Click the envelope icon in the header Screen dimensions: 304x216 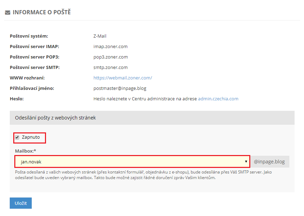tap(7, 13)
